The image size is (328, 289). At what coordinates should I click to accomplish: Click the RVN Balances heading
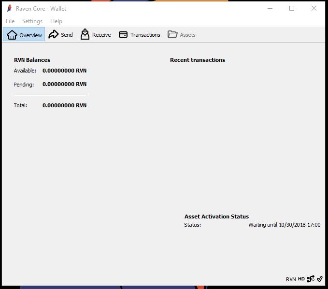[32, 60]
